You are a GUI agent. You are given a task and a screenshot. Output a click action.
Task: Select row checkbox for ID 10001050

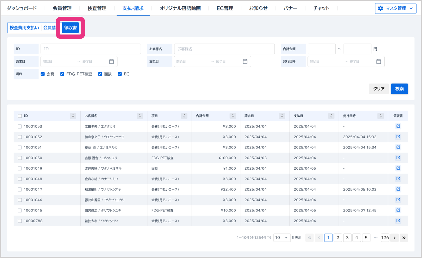[x=20, y=158]
